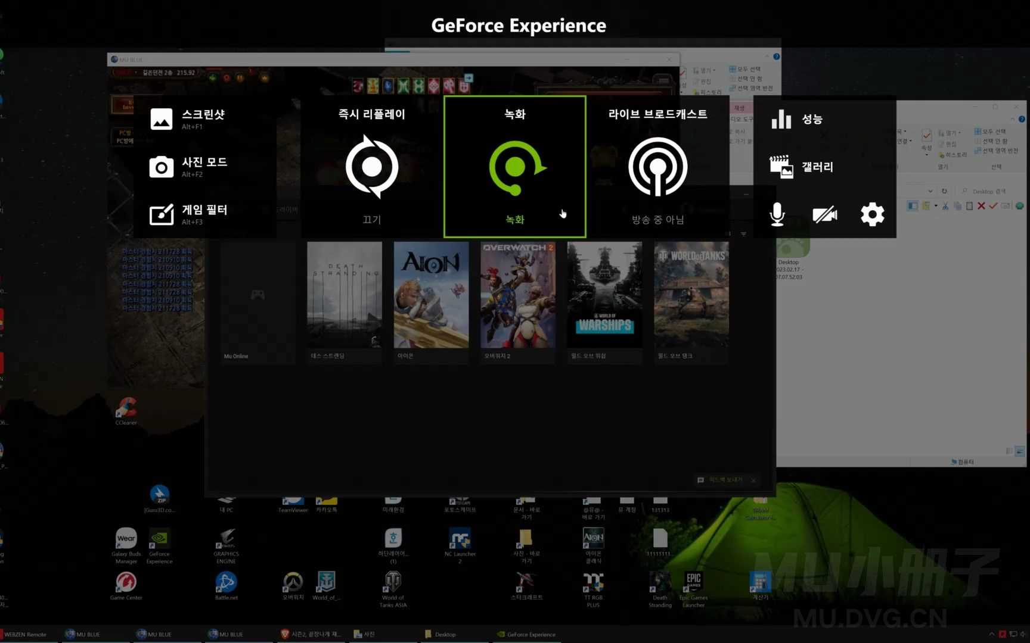Open CCleaner desktop shortcut

[126, 411]
